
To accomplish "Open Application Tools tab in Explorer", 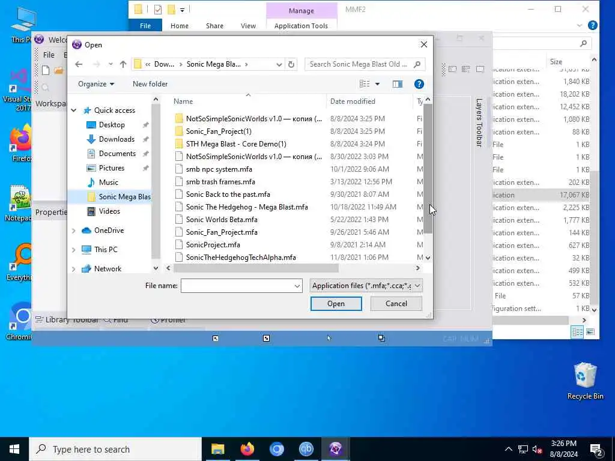I will [301, 26].
